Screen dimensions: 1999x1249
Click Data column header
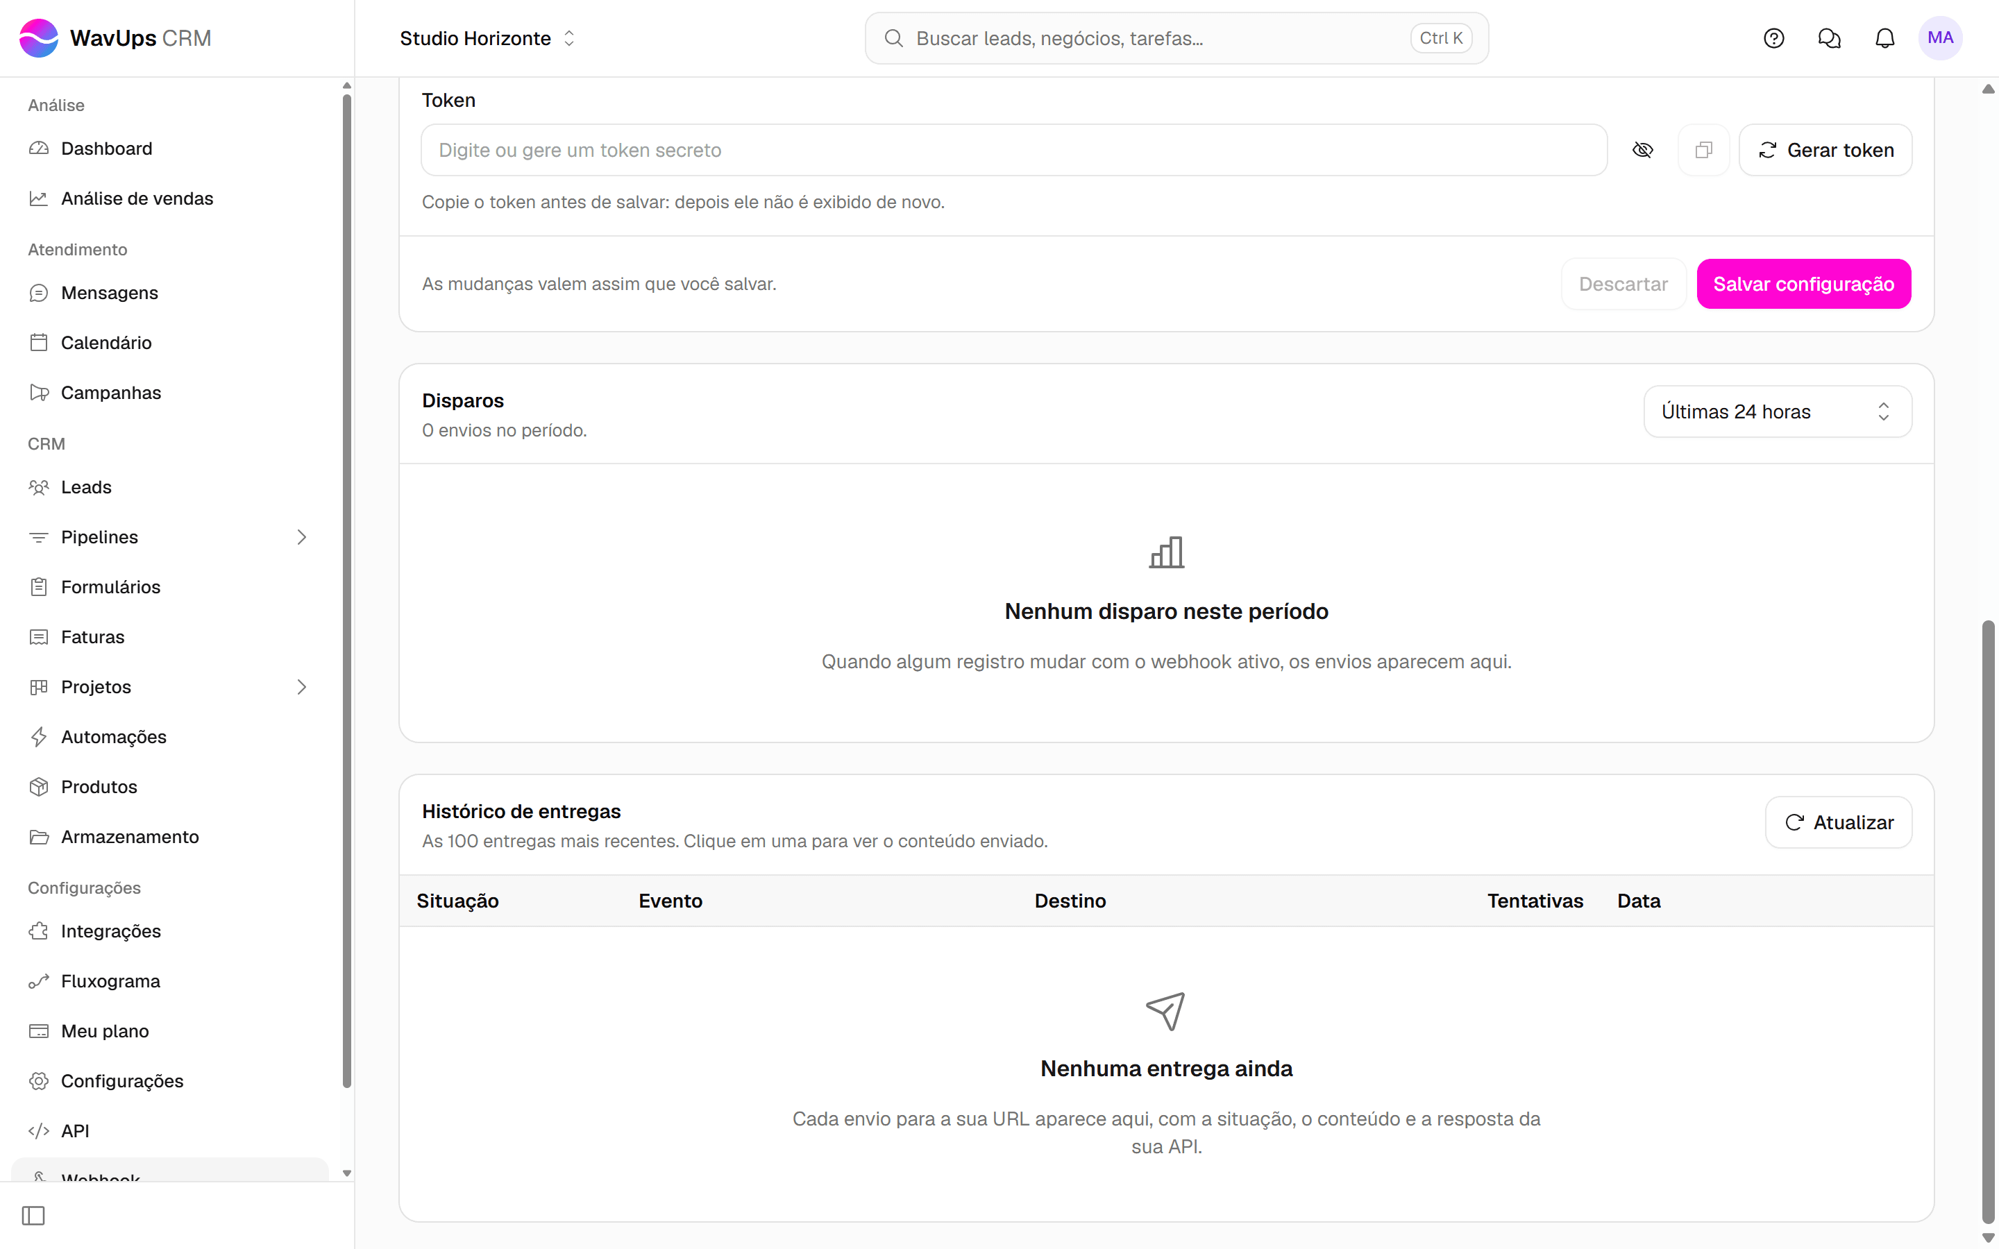pos(1638,901)
